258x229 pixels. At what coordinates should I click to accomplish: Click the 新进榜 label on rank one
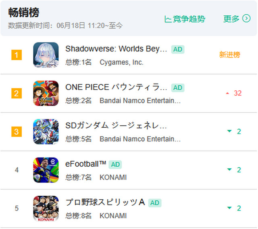229,55
